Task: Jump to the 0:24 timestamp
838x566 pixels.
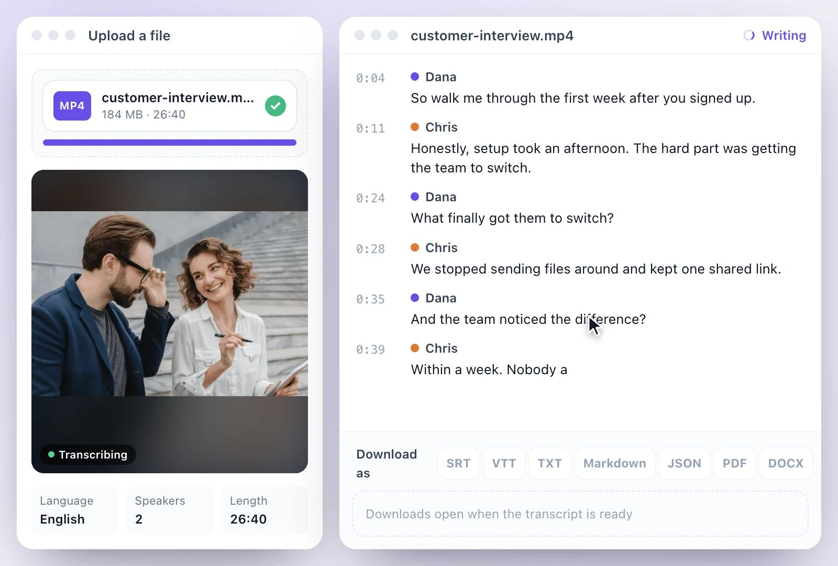Action: [370, 198]
